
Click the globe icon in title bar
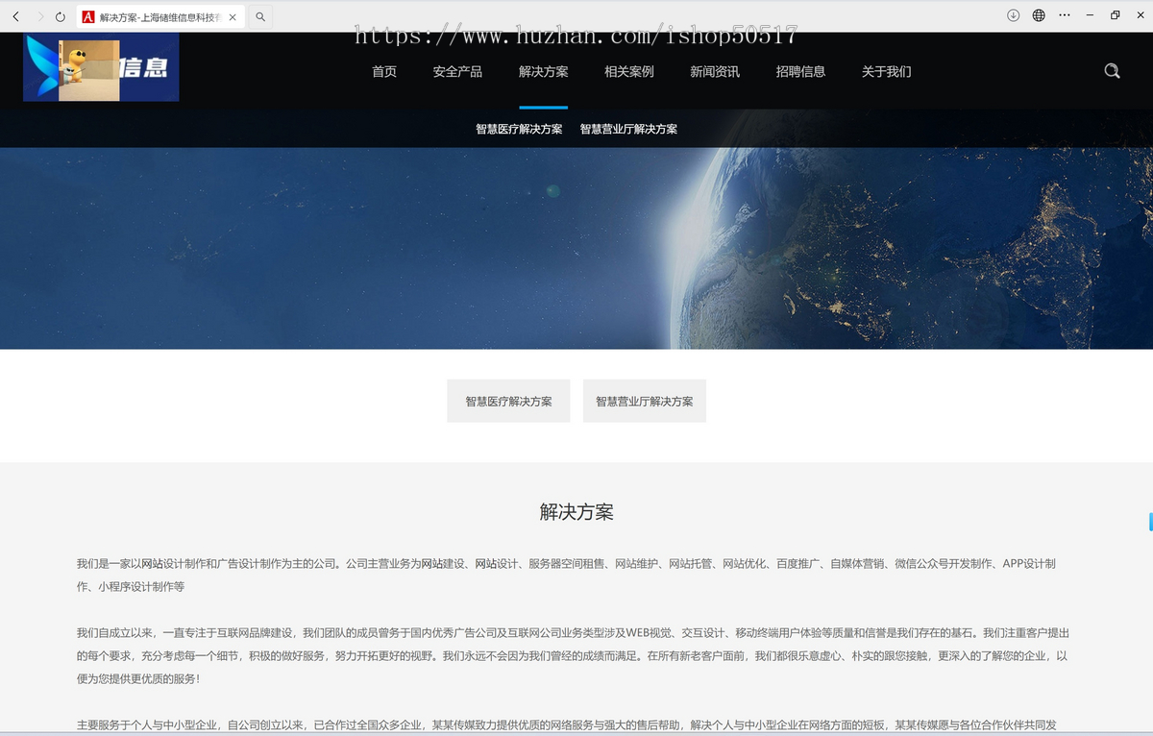pyautogui.click(x=1039, y=15)
